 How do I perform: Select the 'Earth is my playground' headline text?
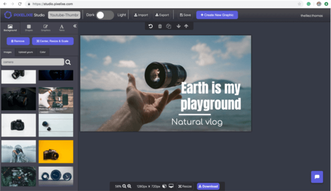pyautogui.click(x=211, y=96)
